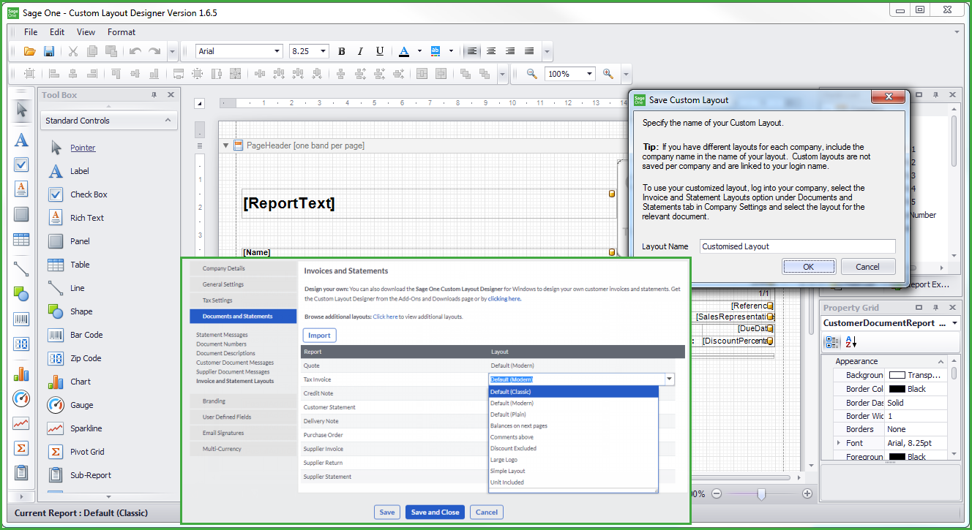The height and width of the screenshot is (530, 972).
Task: Open the File menu
Action: coord(31,32)
